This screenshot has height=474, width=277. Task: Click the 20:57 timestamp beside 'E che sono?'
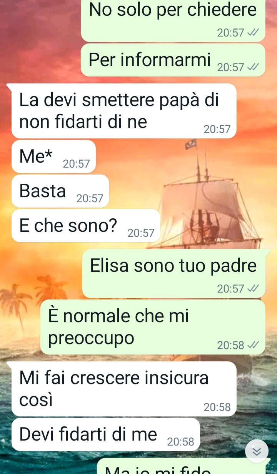141,233
